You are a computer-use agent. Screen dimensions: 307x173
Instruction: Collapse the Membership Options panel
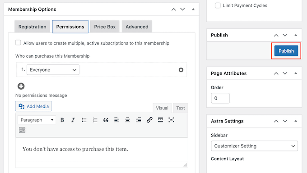tap(193, 9)
